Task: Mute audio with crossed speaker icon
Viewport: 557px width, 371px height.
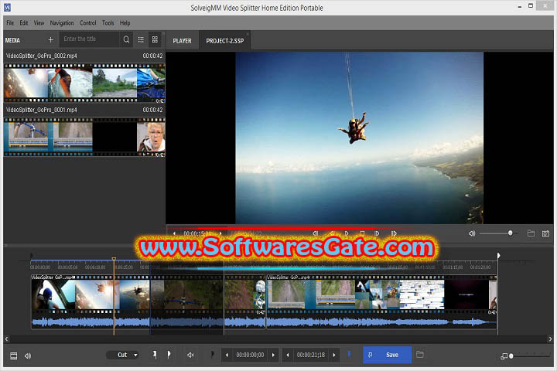Action: (190, 355)
